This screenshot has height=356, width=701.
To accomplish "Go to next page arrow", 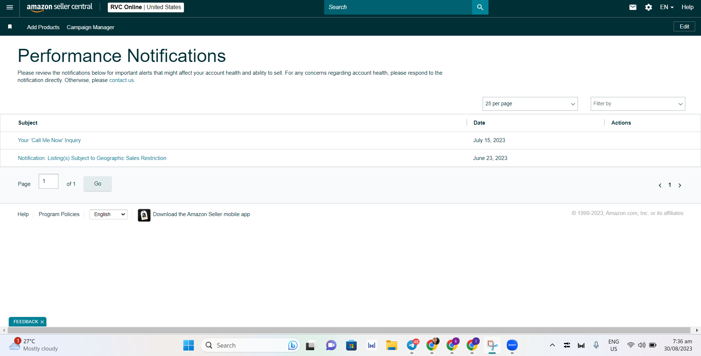I will point(680,185).
